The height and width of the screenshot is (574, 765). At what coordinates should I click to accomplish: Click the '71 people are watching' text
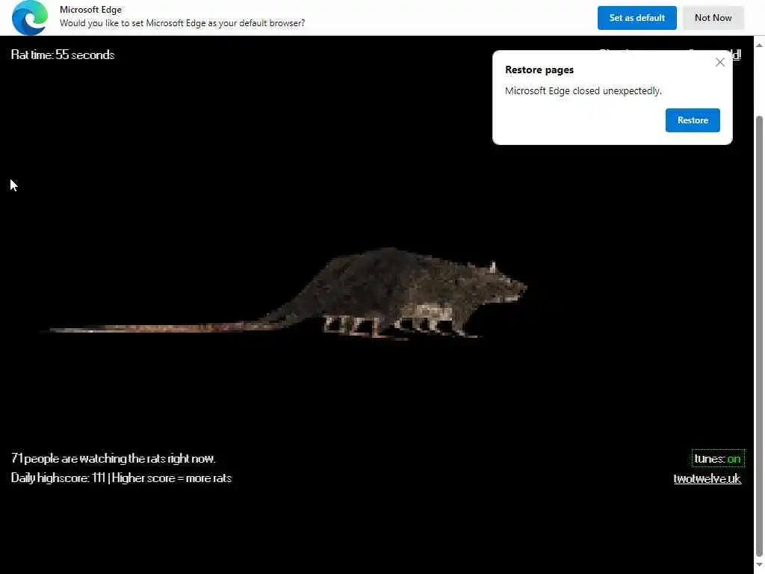114,458
